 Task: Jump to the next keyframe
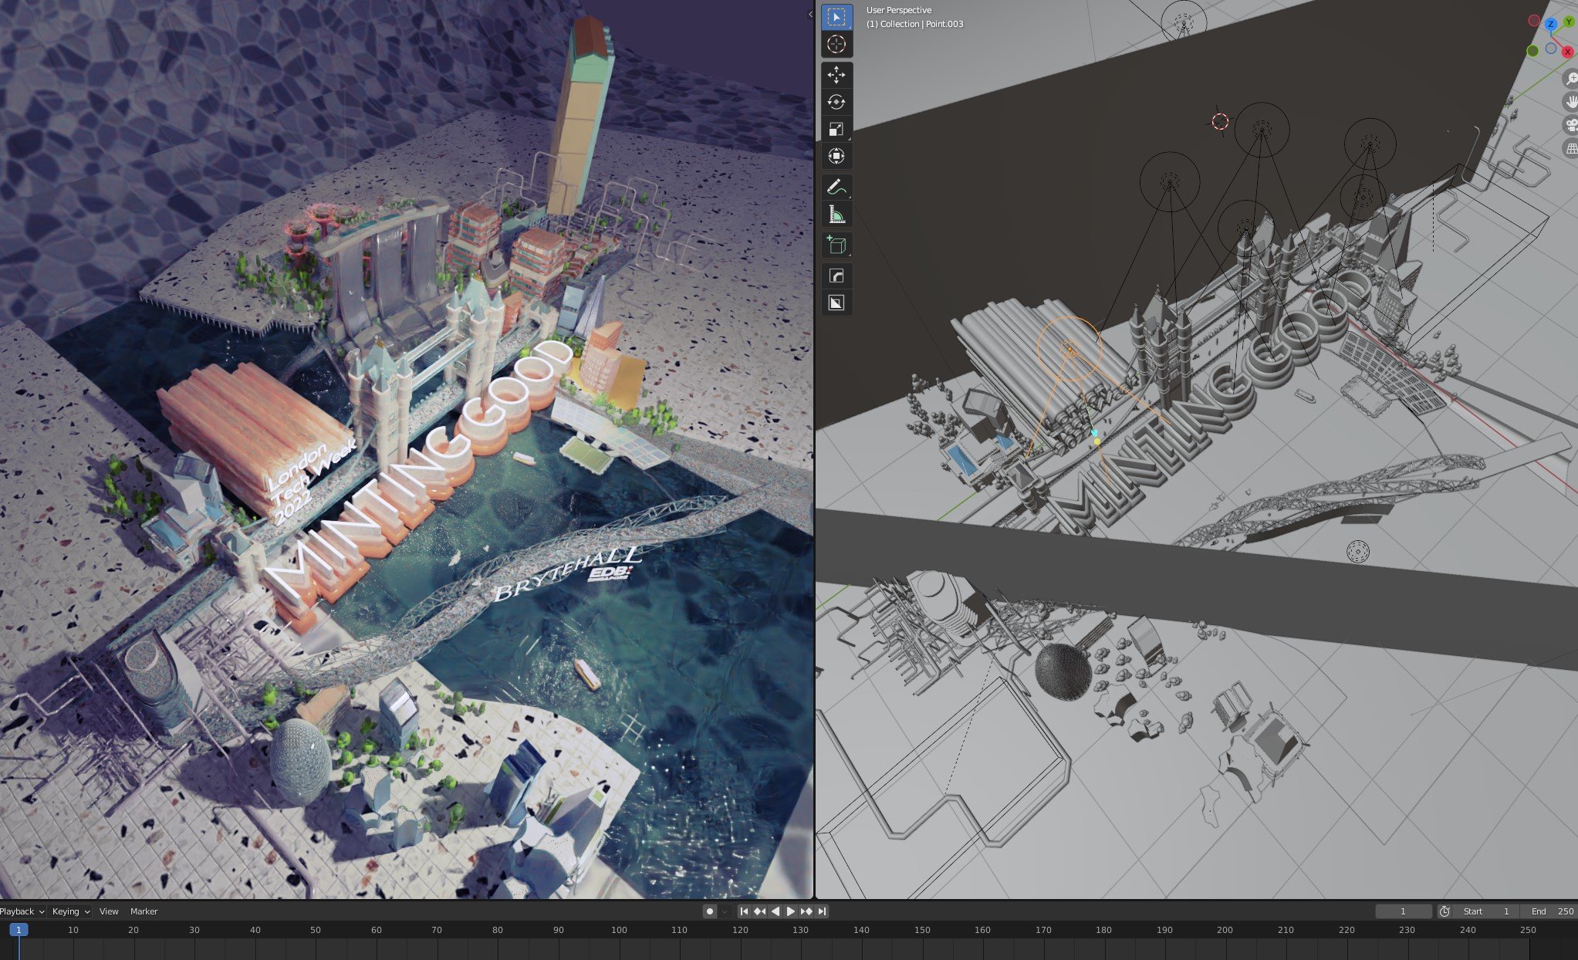pyautogui.click(x=806, y=911)
